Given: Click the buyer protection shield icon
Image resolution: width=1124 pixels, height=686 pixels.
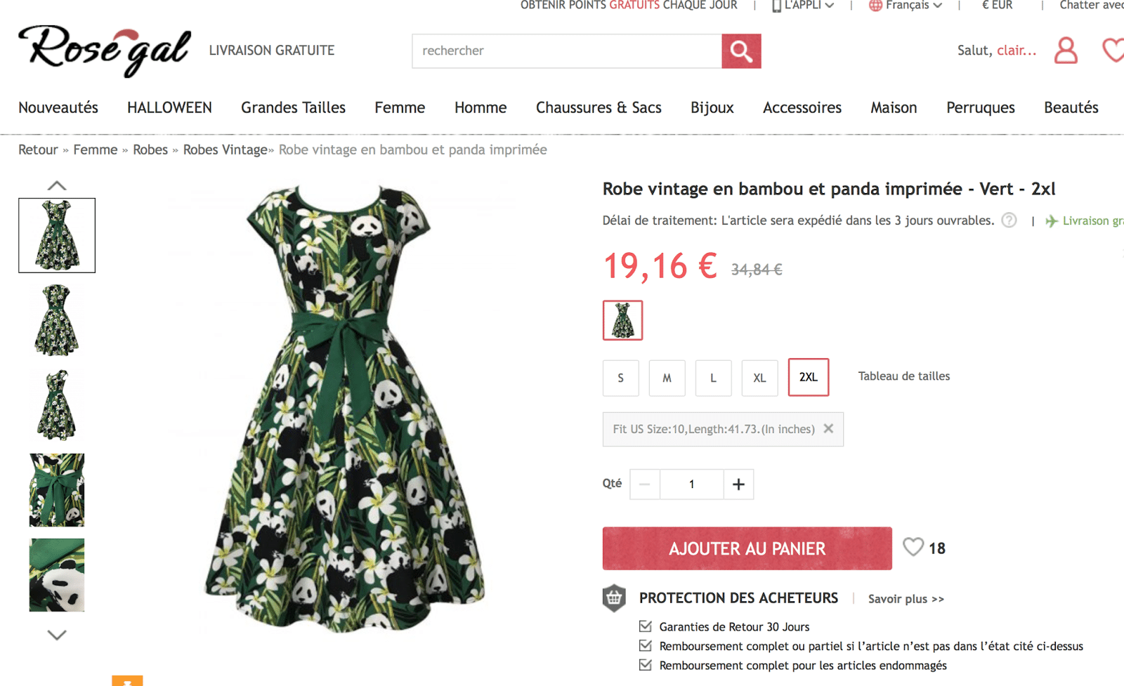Looking at the screenshot, I should [614, 598].
